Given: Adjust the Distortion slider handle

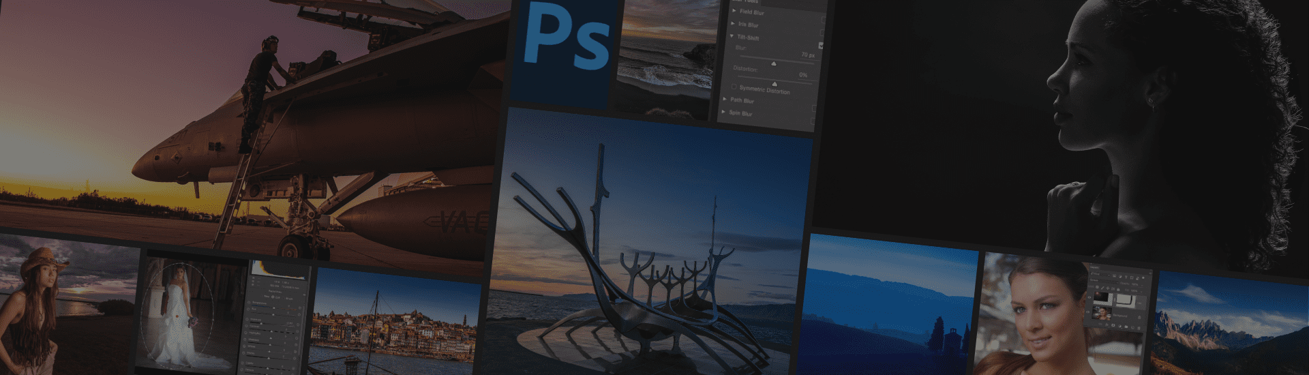Looking at the screenshot, I should click(x=774, y=84).
